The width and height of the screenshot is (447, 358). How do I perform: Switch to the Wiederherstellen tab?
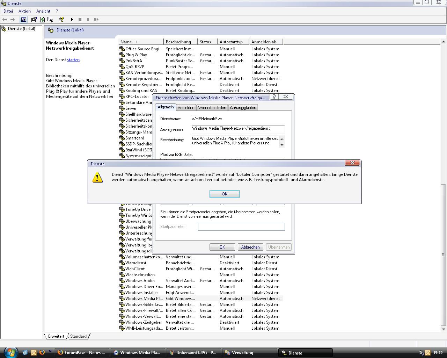coord(212,108)
